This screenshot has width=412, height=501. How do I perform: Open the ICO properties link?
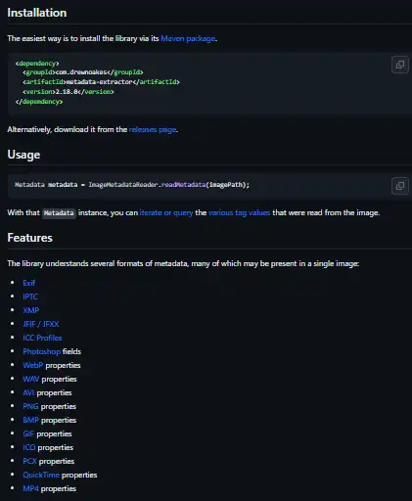[x=29, y=447]
